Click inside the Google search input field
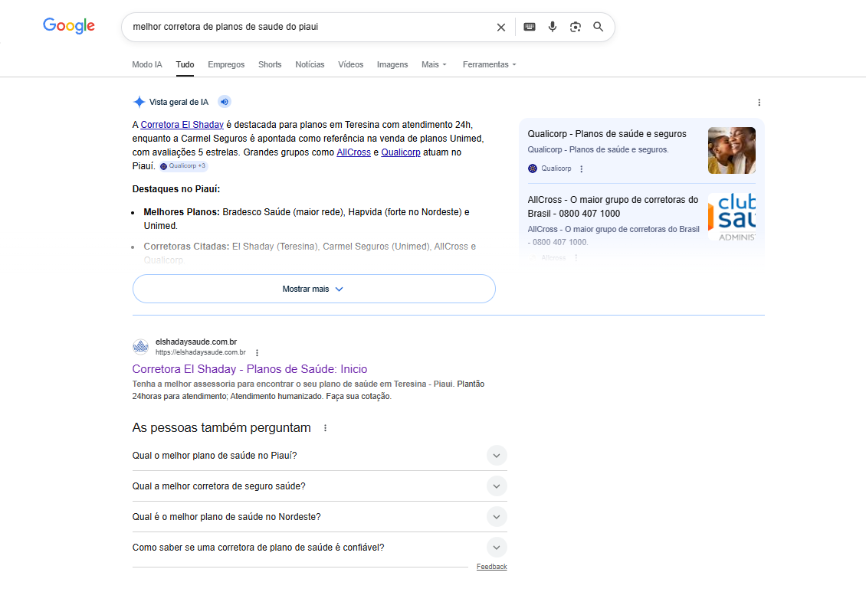Screen dimensions: 866x592 [307, 27]
